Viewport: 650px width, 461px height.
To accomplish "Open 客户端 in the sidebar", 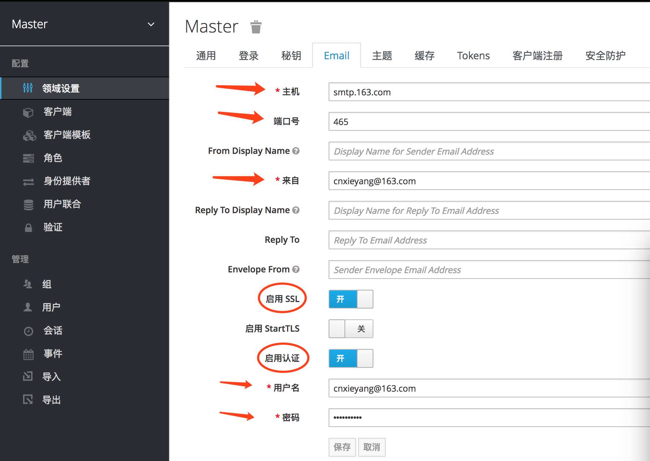I will tap(84, 112).
